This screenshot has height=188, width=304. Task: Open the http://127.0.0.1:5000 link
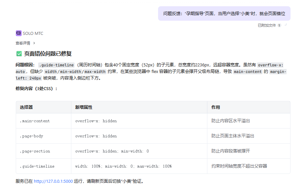[53, 181]
